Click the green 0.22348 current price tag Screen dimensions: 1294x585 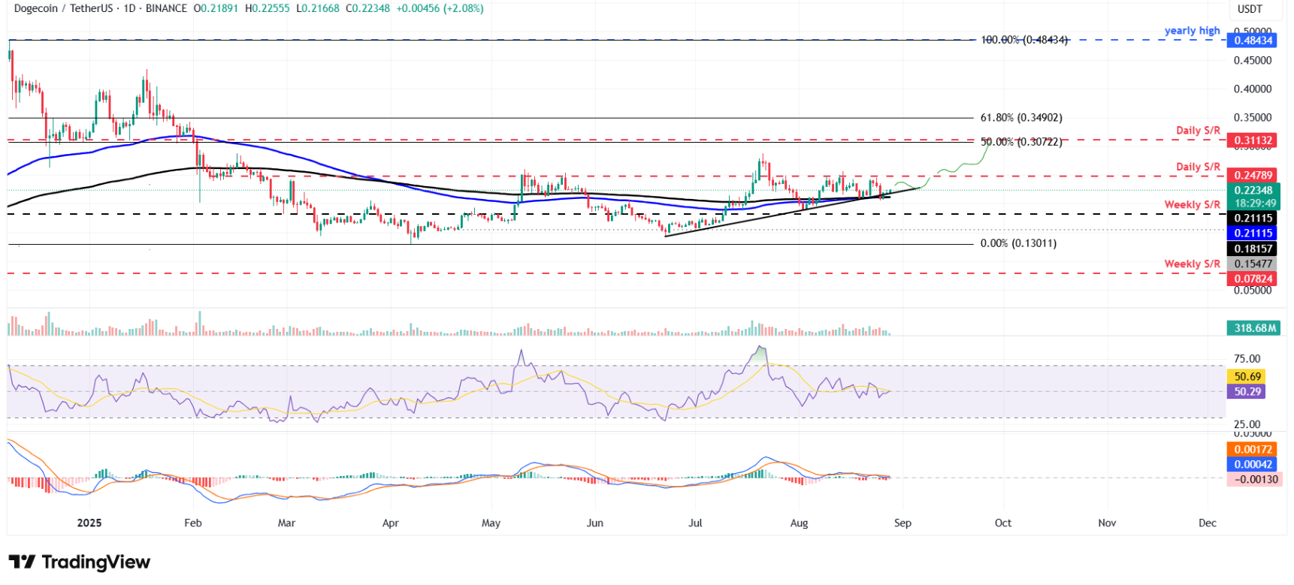(1252, 191)
